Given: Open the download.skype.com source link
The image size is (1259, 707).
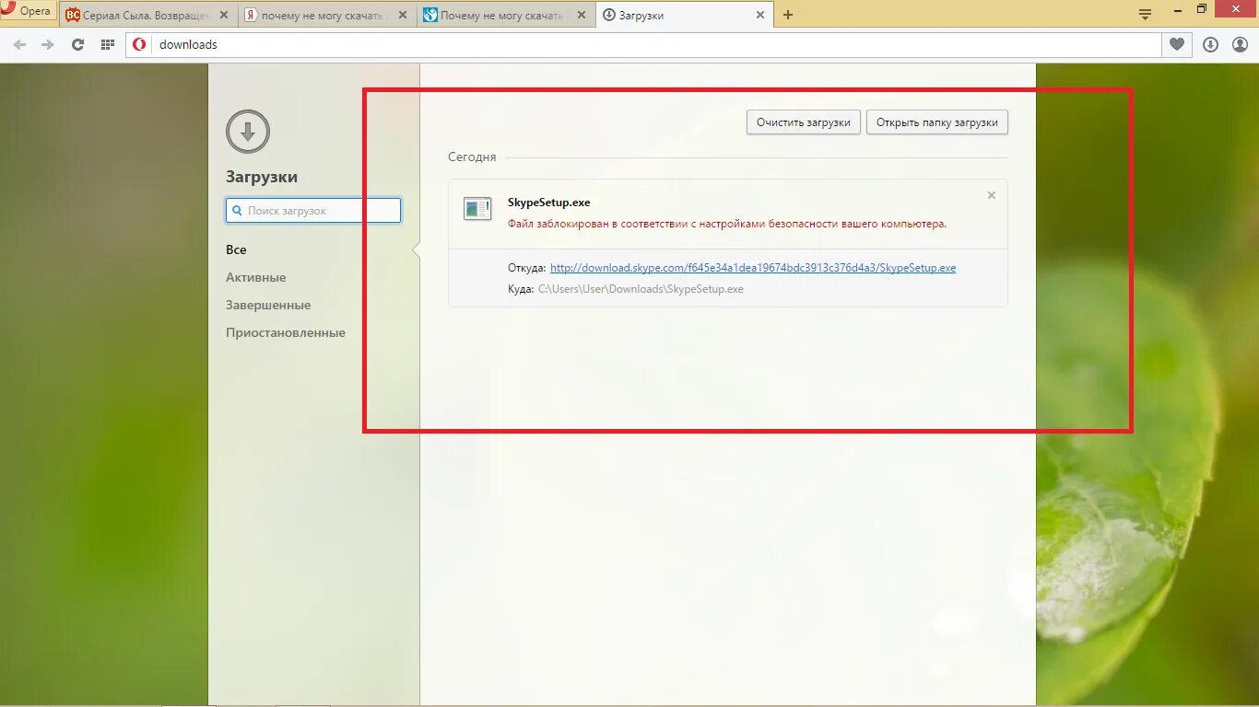Looking at the screenshot, I should (753, 268).
